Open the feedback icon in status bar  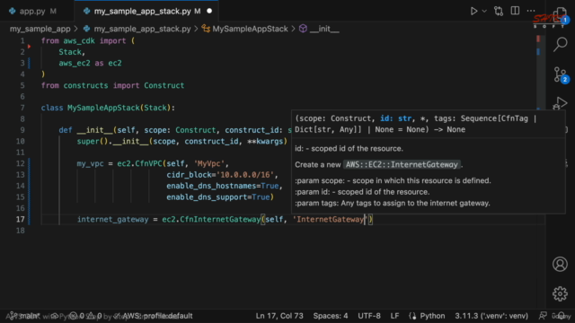point(543,316)
